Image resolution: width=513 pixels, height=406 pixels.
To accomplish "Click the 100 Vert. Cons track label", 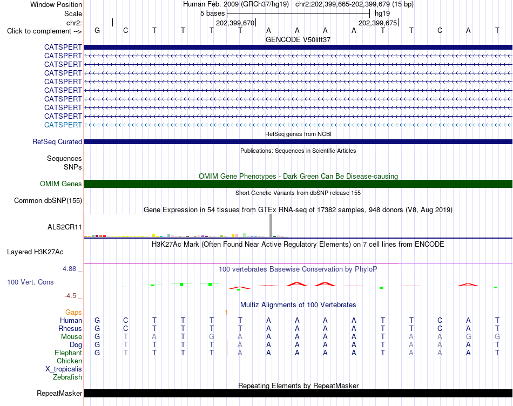I will point(30,282).
